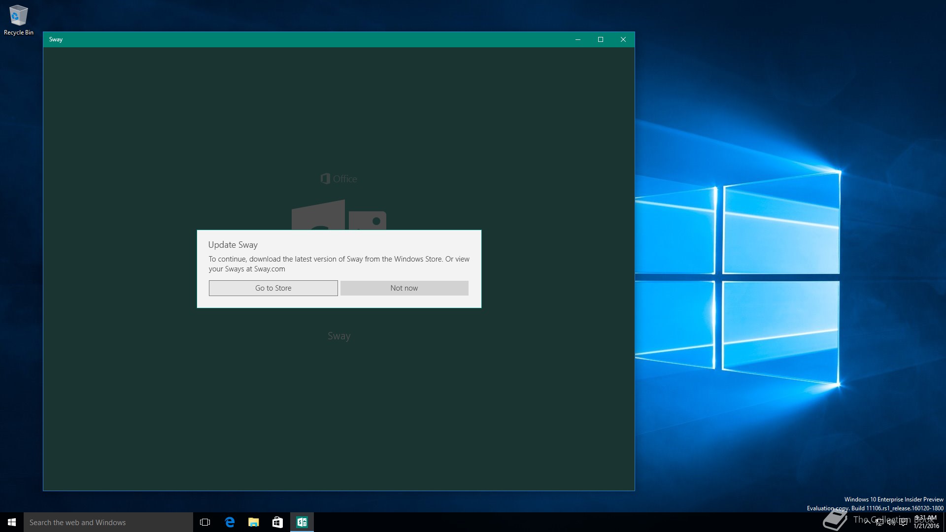This screenshot has height=532, width=946.
Task: Maximize the Sway window
Action: 601,39
